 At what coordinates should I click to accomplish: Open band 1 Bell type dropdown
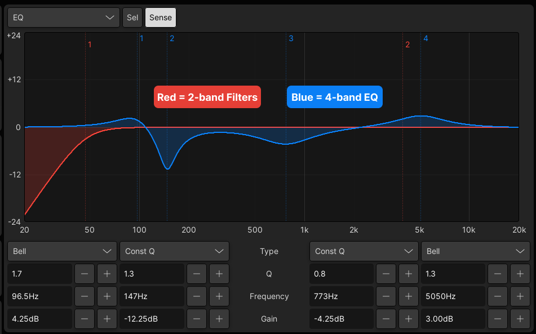tap(62, 251)
